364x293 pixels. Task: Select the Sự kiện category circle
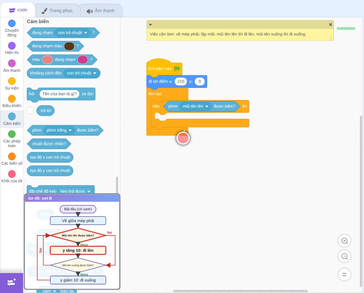[x=12, y=81]
